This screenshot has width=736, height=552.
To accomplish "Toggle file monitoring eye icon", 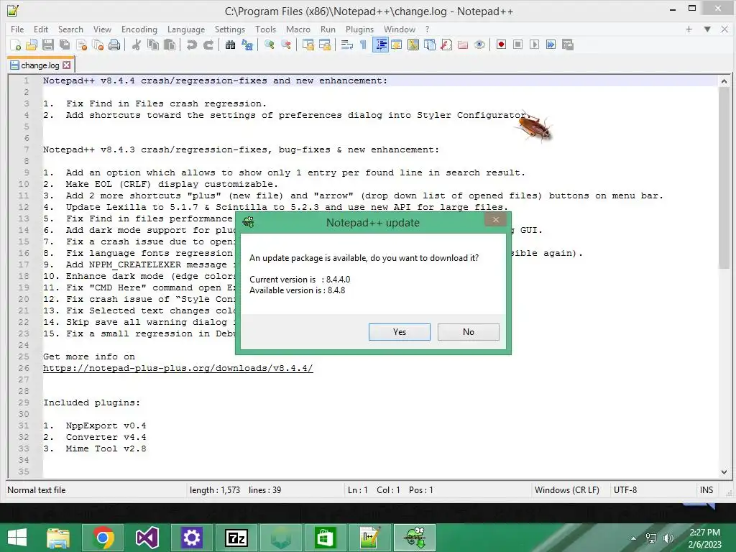I will tap(479, 45).
